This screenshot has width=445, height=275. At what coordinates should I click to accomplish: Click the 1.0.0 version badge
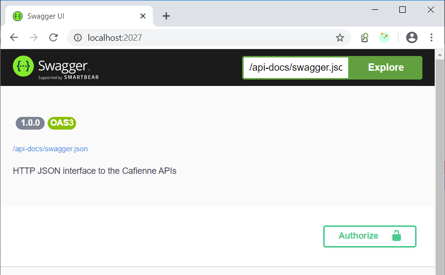30,123
